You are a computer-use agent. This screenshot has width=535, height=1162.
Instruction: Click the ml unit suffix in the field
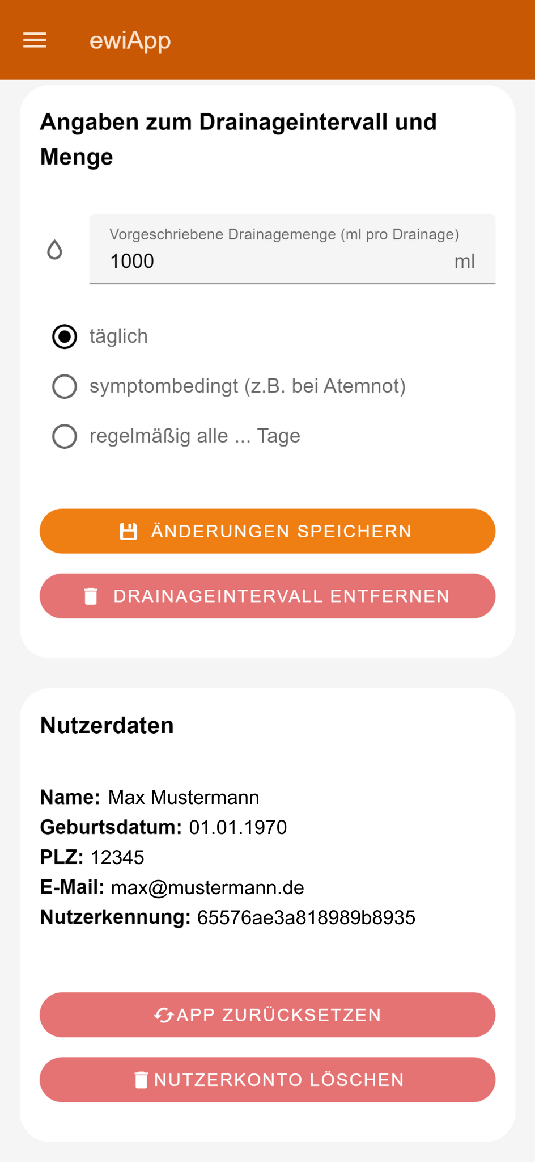pos(464,262)
